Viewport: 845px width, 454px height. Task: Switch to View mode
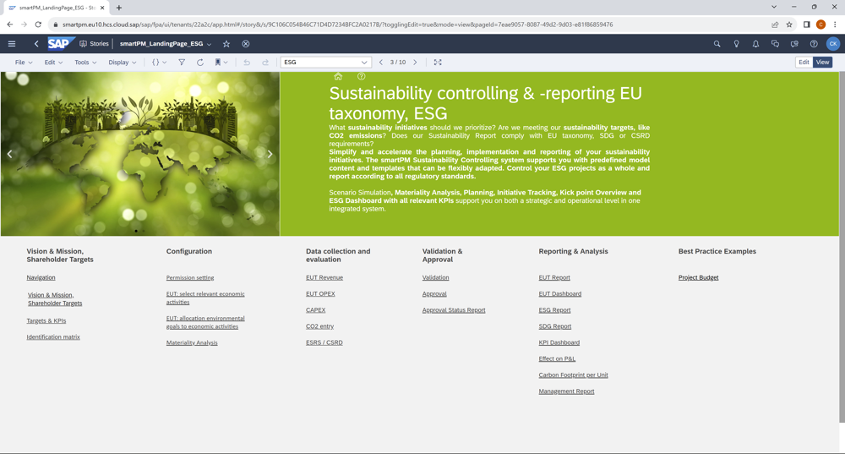(822, 63)
